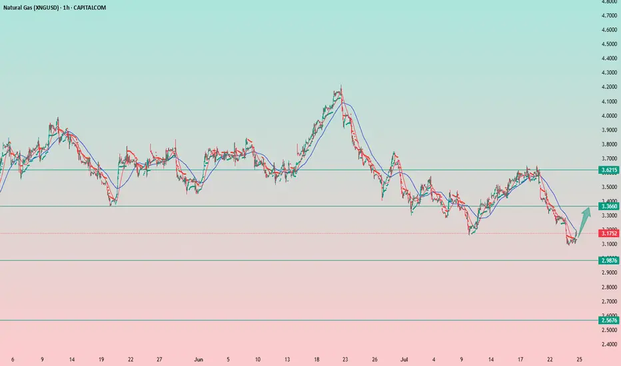Select the 3.6215 price level label
621x366 pixels.
tap(609, 170)
